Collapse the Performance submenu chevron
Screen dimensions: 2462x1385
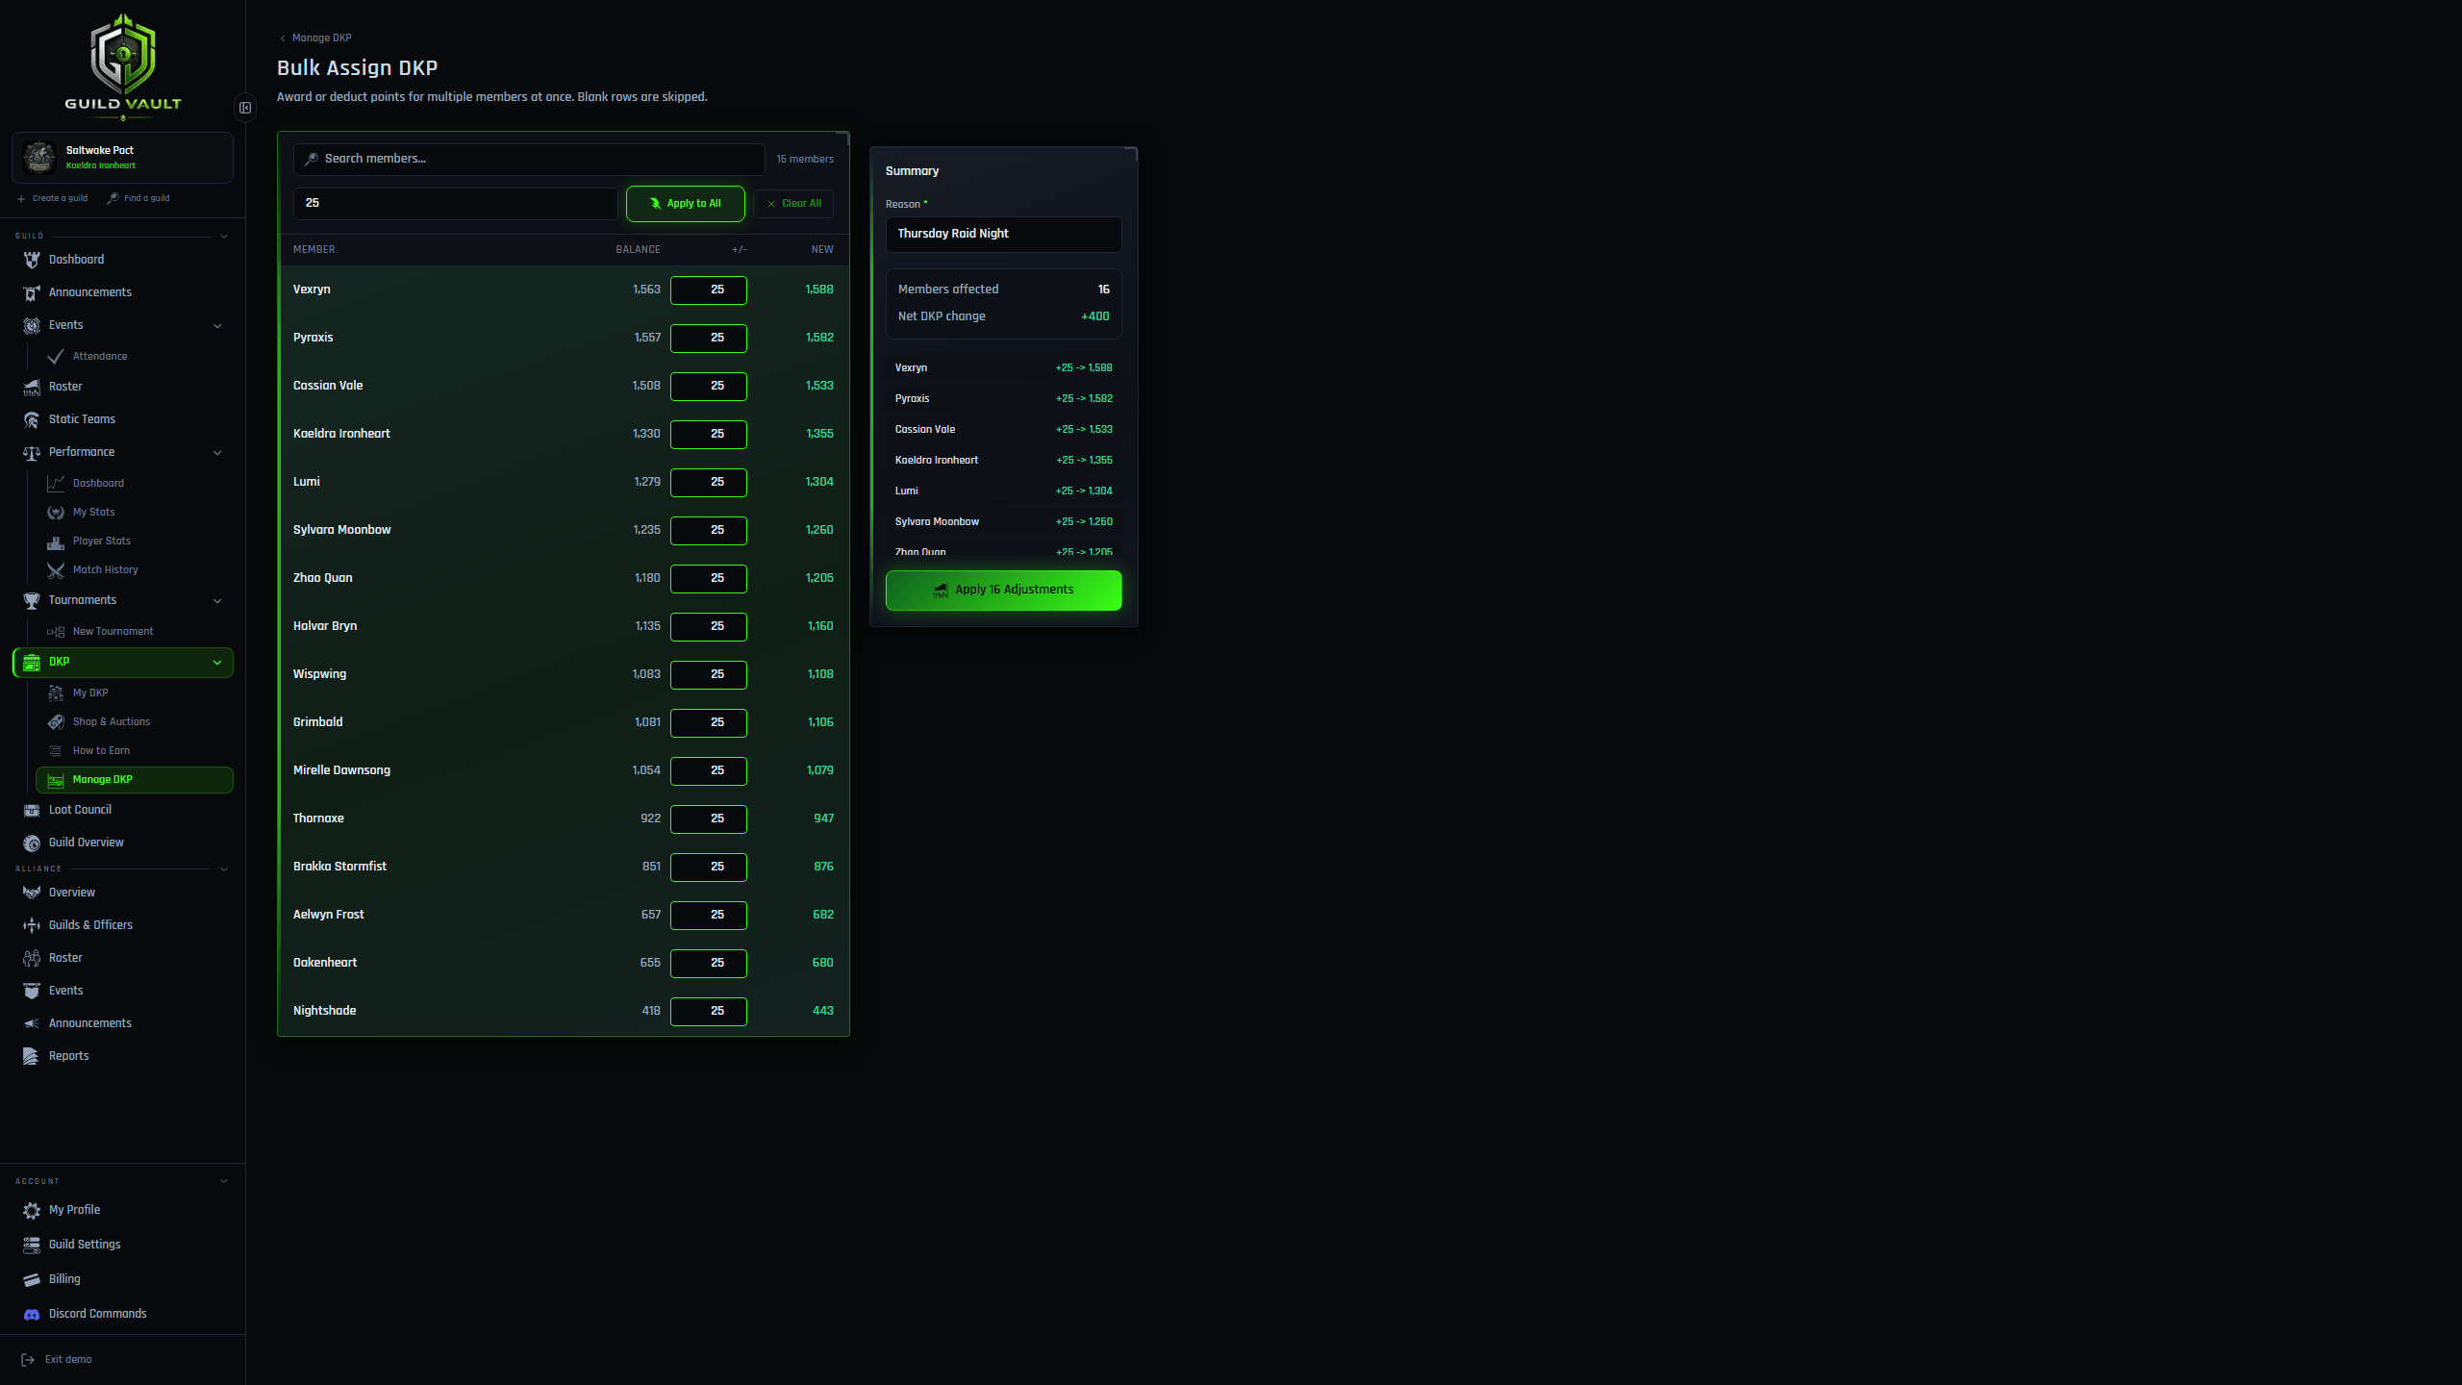217,452
